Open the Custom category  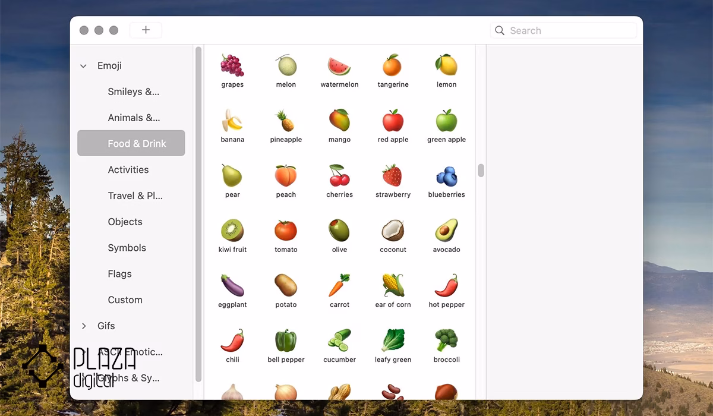click(125, 300)
